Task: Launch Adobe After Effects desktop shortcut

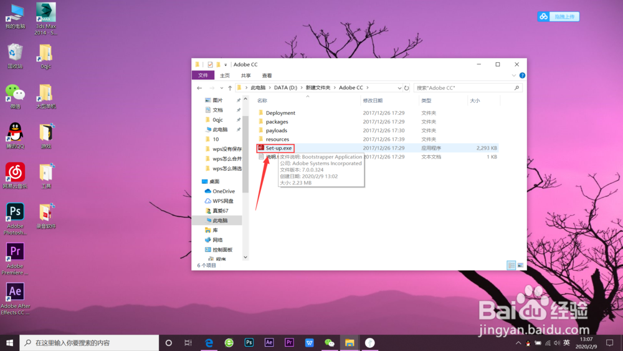Action: [x=15, y=298]
